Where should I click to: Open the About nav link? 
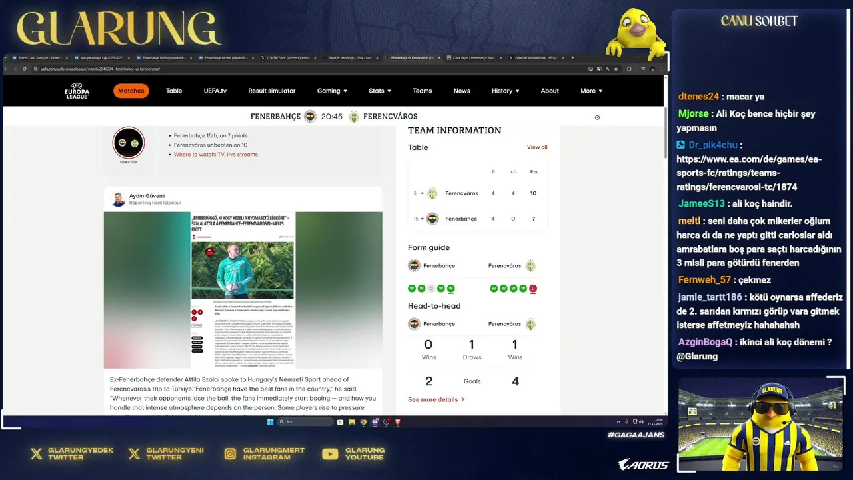point(550,91)
